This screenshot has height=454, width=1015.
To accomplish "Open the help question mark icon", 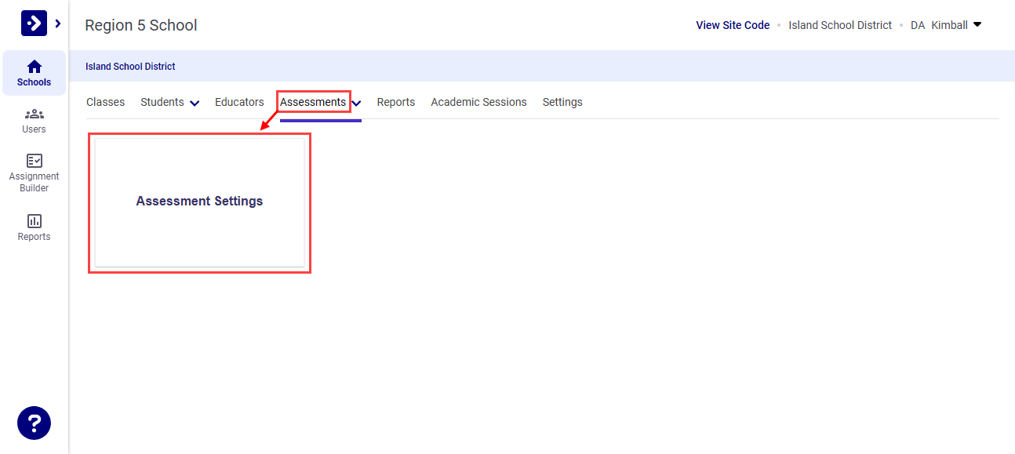I will pos(34,423).
